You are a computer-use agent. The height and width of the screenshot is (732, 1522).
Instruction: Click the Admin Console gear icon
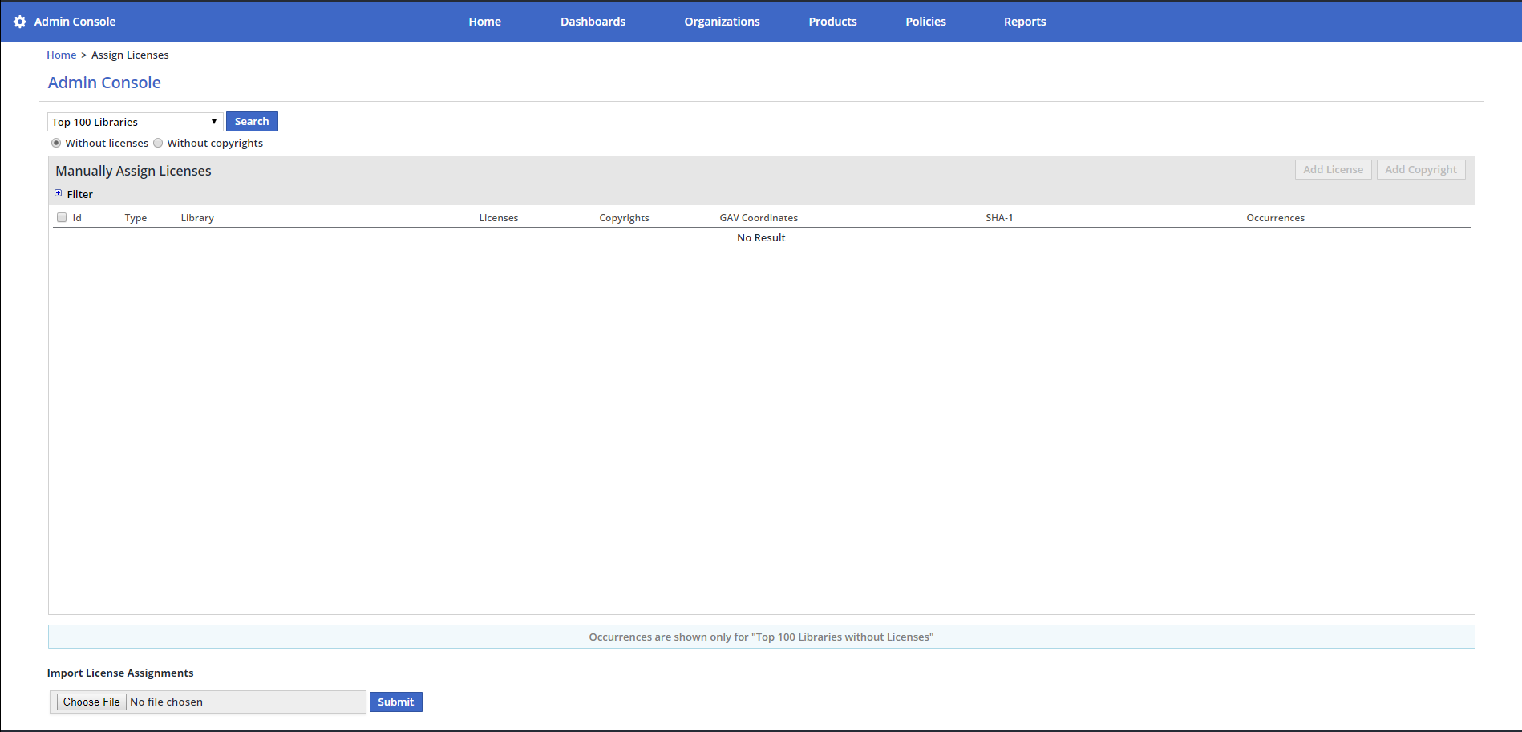tap(20, 22)
